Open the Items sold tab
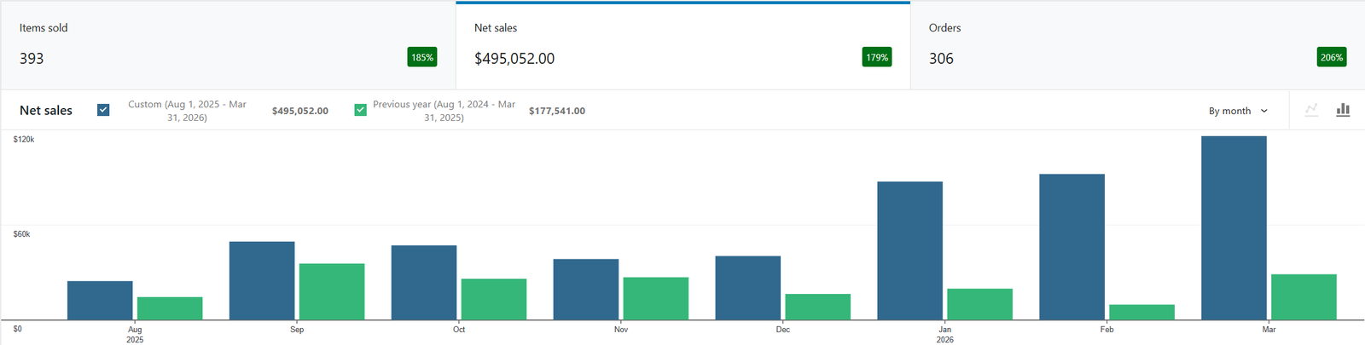This screenshot has height=345, width=1365. [x=228, y=45]
